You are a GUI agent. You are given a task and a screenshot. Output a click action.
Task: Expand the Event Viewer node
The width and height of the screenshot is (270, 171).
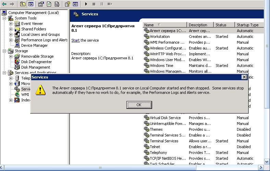tap(11, 24)
